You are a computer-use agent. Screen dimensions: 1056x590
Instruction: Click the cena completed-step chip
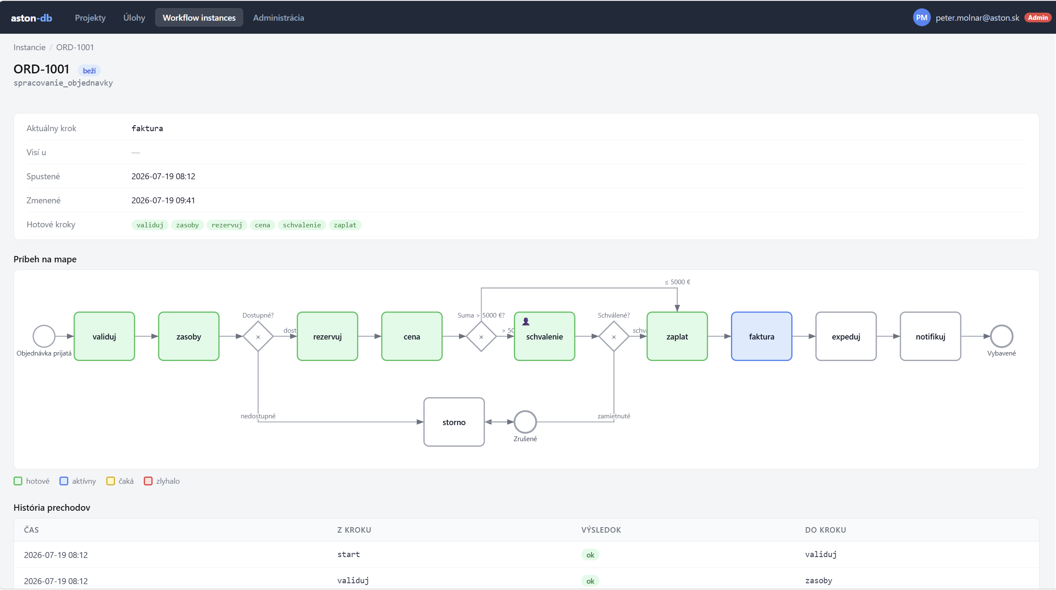tap(262, 225)
